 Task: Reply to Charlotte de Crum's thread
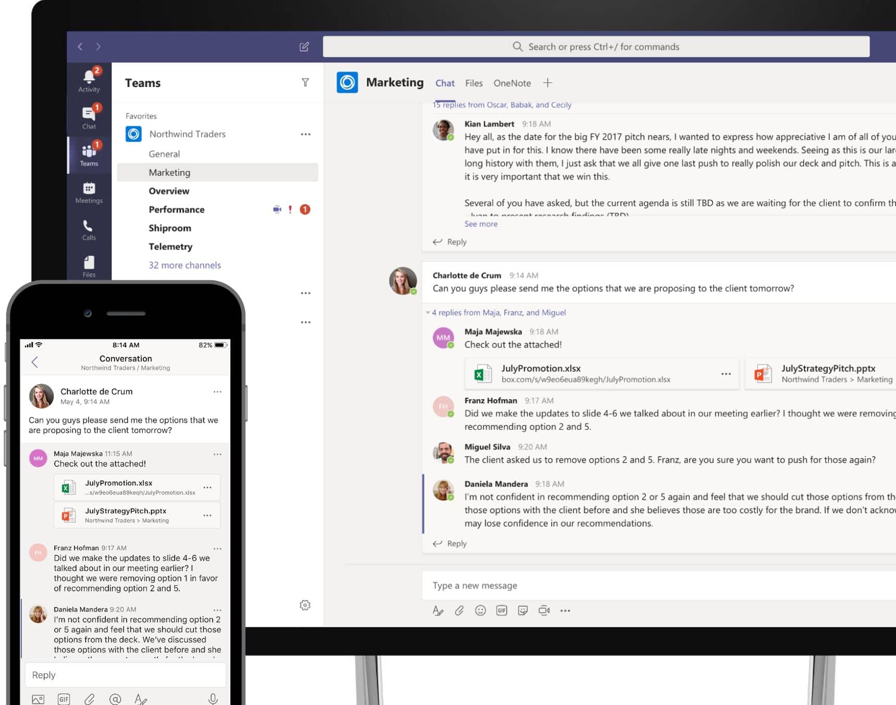click(x=450, y=543)
